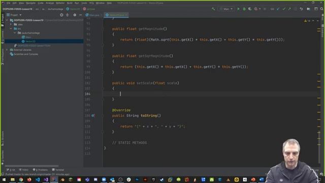Open the VCS menu
Viewport: 325px width, 183px height.
click(91, 3)
